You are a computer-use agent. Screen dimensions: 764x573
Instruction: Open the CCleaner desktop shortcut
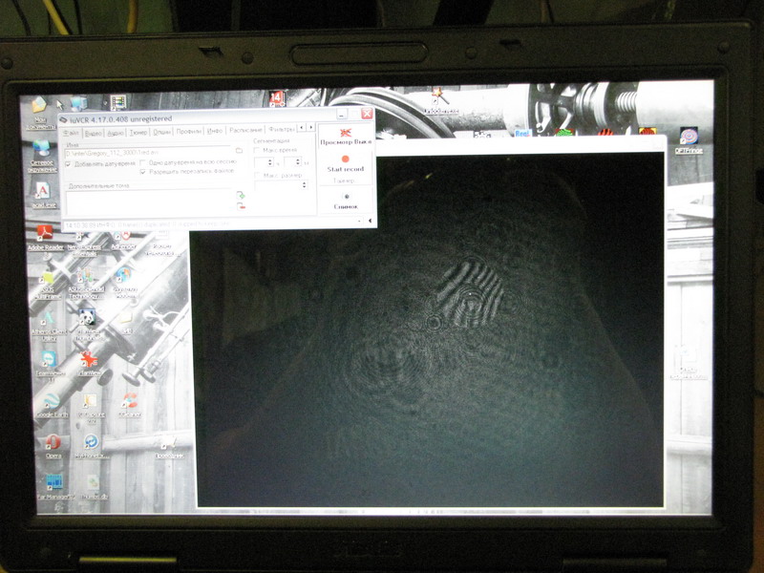tap(130, 404)
